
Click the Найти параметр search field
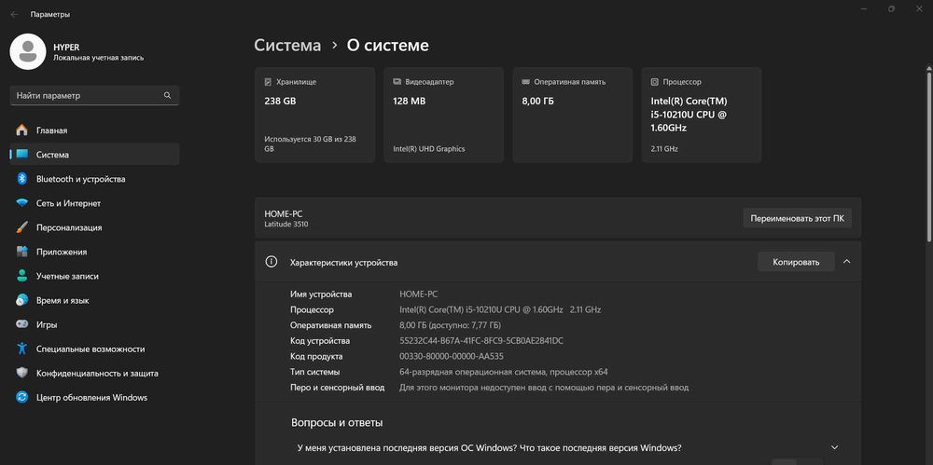tap(94, 95)
